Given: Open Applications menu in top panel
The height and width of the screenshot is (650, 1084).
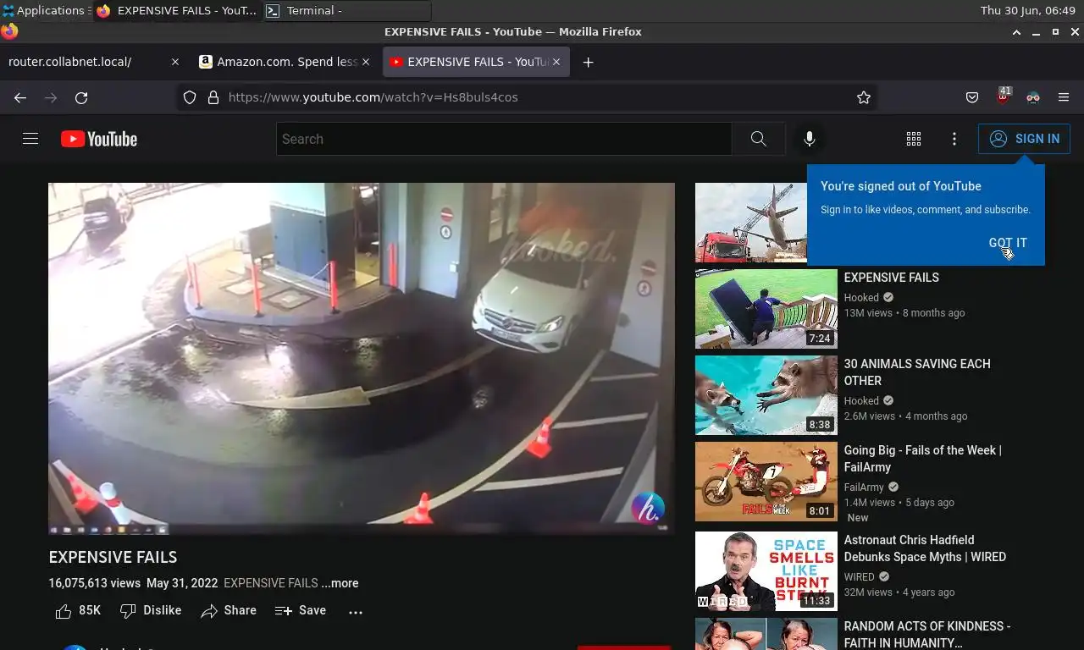Looking at the screenshot, I should click(x=47, y=11).
